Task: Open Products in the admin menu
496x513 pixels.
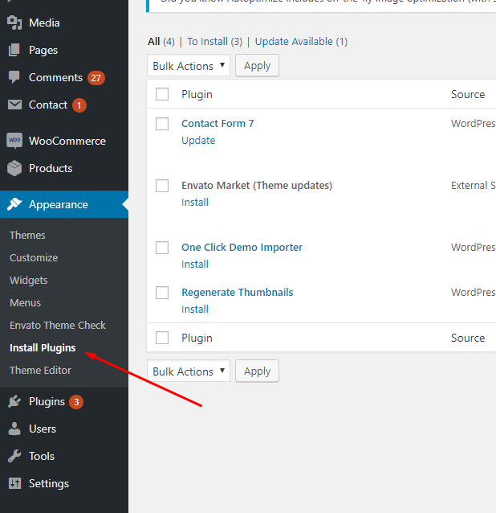Action: pyautogui.click(x=51, y=169)
